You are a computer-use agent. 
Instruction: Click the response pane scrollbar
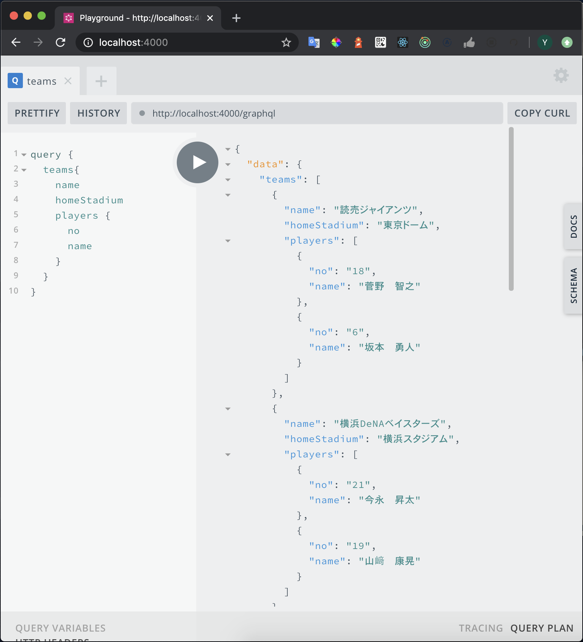511,209
